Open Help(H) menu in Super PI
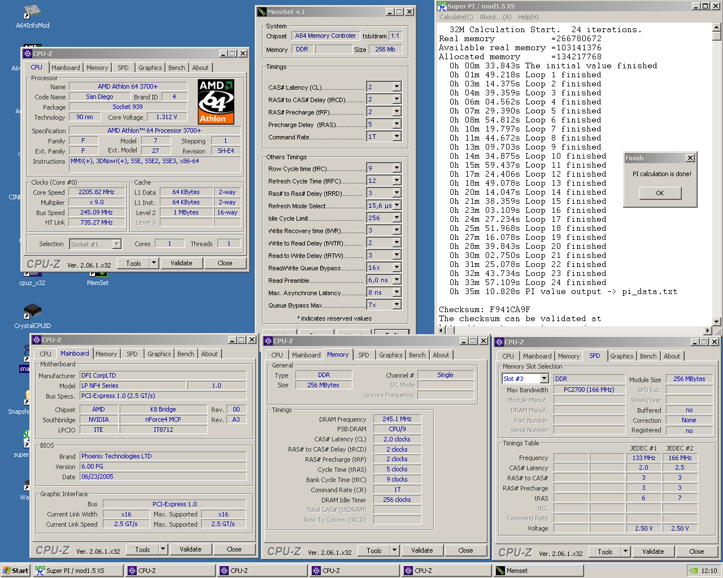Screen dimensions: 723x578 (x=528, y=17)
